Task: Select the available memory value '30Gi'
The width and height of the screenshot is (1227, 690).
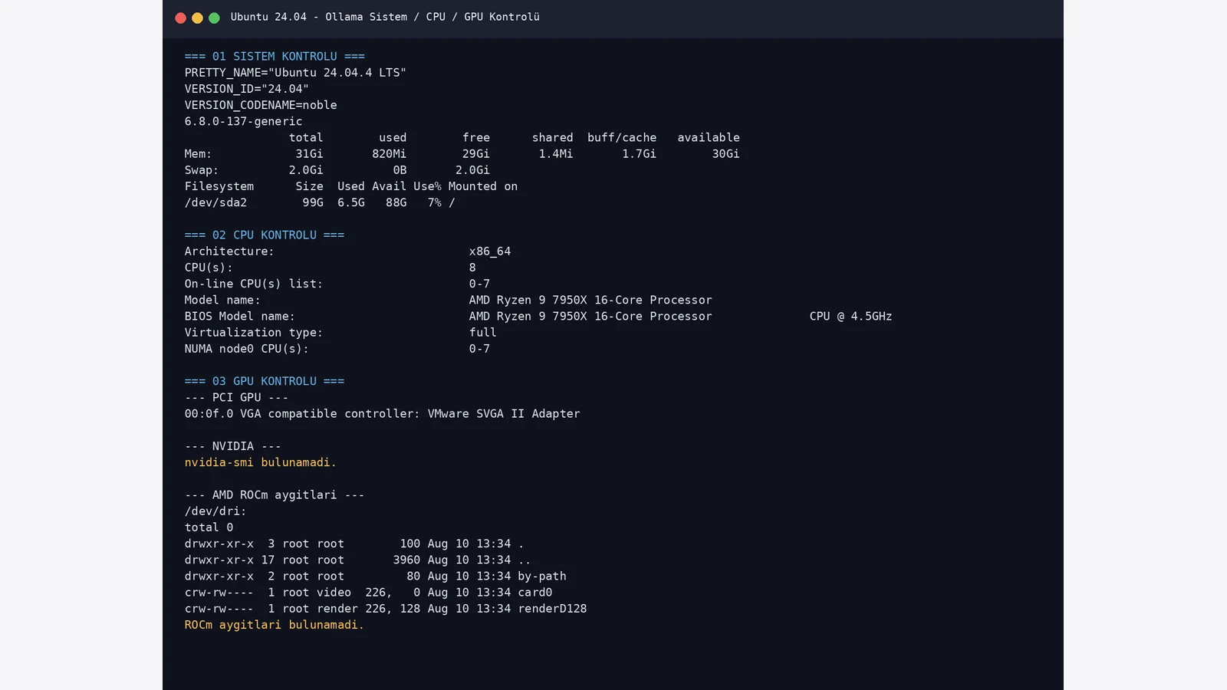Action: (725, 154)
